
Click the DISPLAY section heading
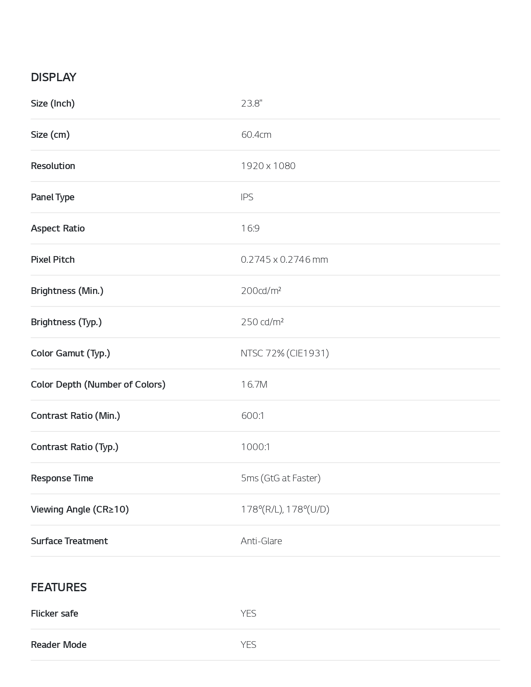(x=53, y=77)
